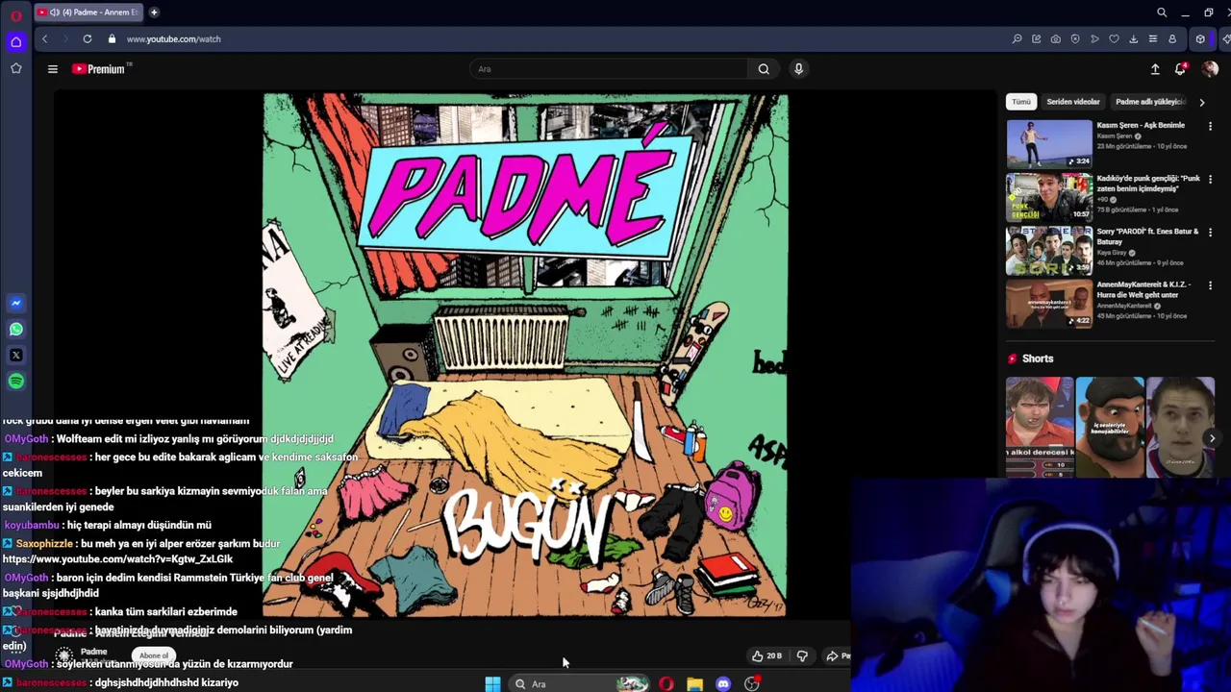Like the video thumbs up 20 B
1231x692 pixels.
click(766, 655)
